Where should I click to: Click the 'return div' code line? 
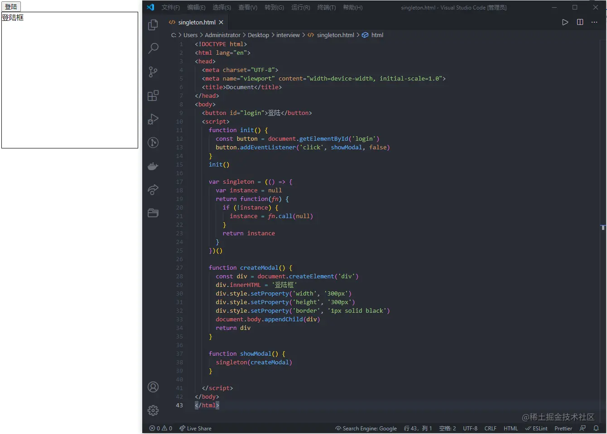[x=233, y=328]
